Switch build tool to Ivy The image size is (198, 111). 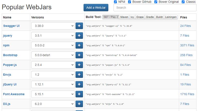132,17
